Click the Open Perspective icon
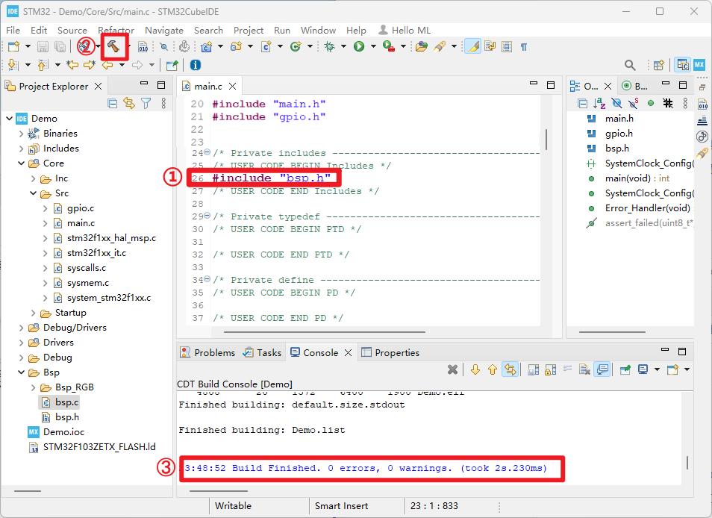Viewport: 712px width, 518px height. (x=659, y=65)
